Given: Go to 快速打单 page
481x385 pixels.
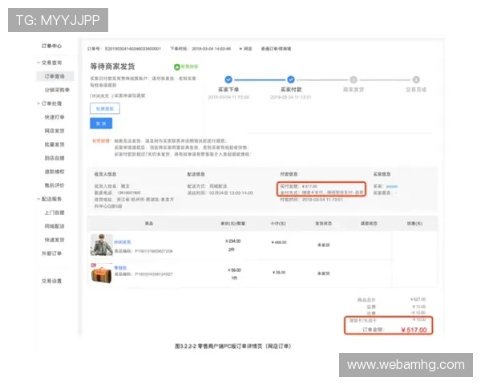Looking at the screenshot, I should [x=55, y=117].
